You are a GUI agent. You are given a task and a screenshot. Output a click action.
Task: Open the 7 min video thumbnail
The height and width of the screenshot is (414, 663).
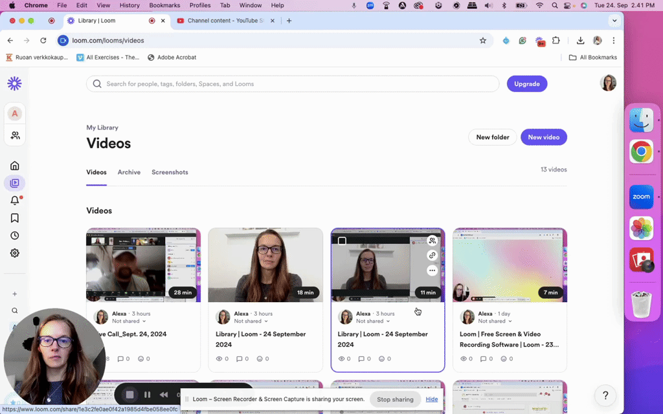pos(510,265)
